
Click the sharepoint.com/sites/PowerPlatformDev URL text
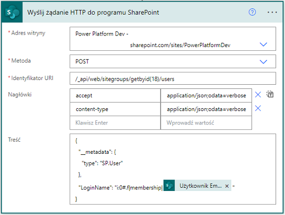pos(180,45)
